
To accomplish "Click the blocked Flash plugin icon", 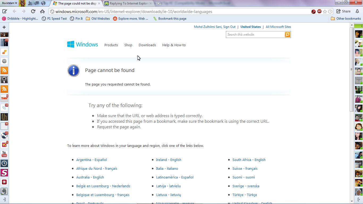I will click(x=314, y=11).
